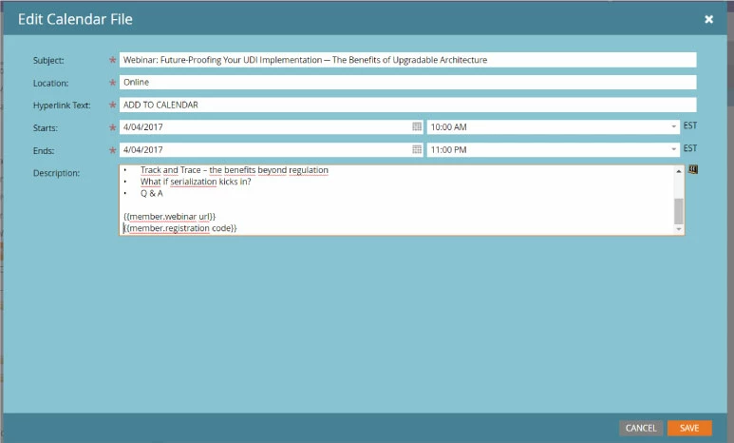
Task: Click the {{member.webinar url}} token text
Action: click(x=169, y=217)
